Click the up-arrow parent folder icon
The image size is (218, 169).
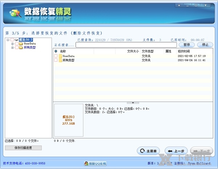56,51
